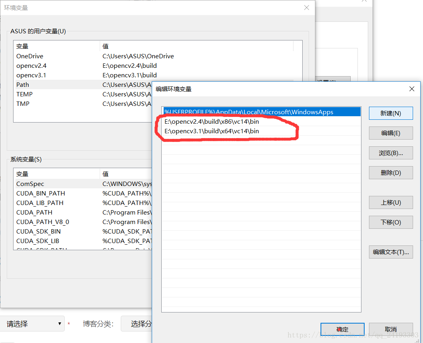This screenshot has width=423, height=343.
Task: Select the Path user variable row
Action: (x=84, y=84)
